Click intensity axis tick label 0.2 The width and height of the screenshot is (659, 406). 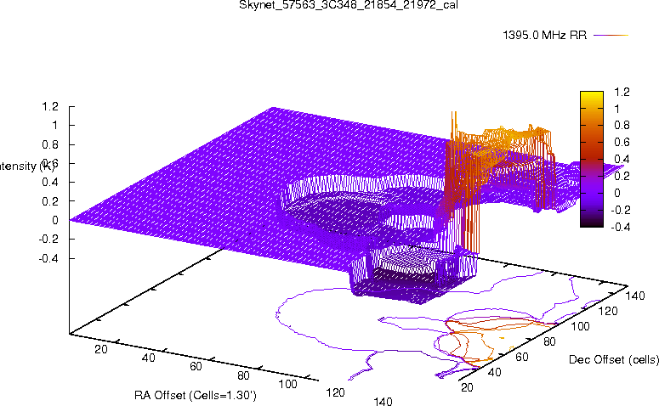coord(50,201)
